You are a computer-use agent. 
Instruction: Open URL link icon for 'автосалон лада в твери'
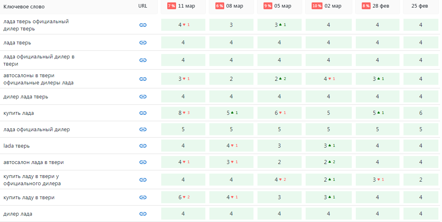(143, 162)
